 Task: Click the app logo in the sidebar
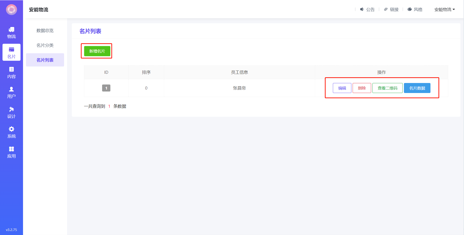[x=12, y=10]
